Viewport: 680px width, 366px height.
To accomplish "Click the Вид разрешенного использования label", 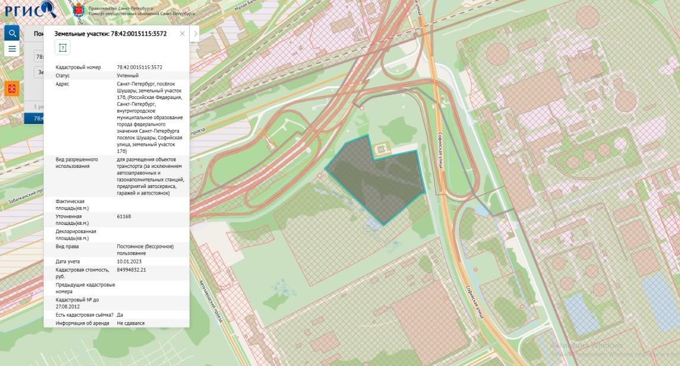I will click(x=76, y=163).
